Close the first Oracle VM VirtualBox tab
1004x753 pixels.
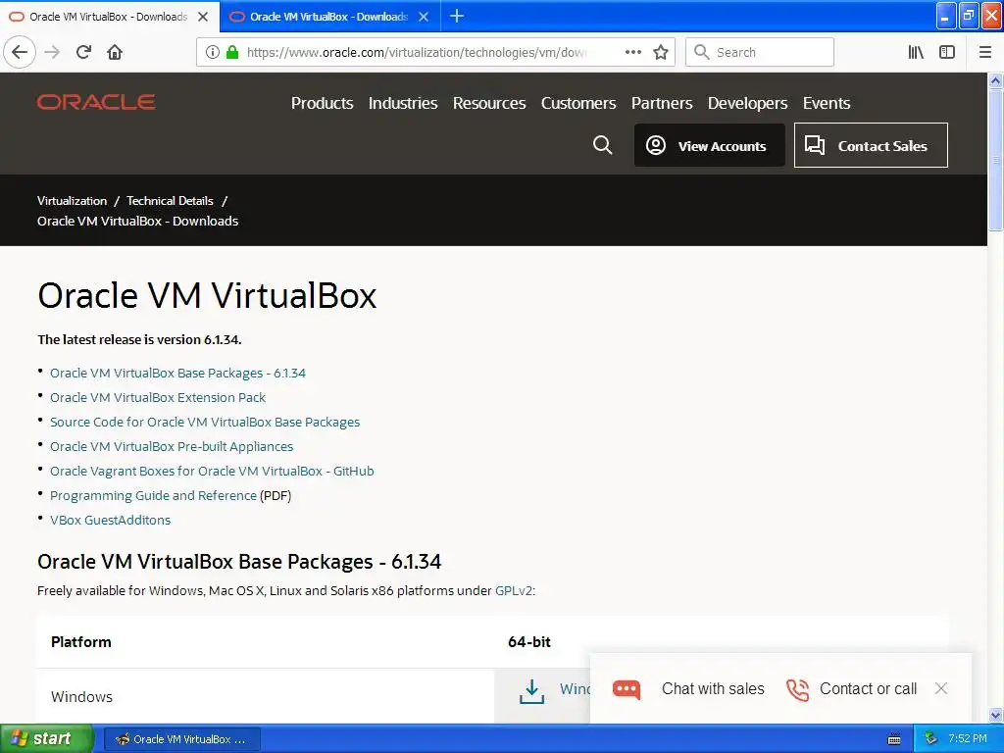tap(203, 17)
